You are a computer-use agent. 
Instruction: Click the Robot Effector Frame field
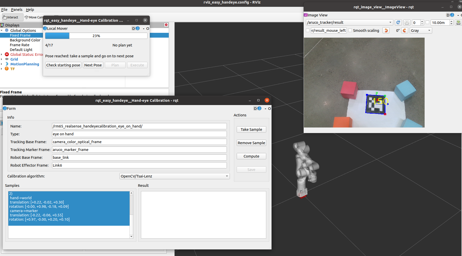139,165
